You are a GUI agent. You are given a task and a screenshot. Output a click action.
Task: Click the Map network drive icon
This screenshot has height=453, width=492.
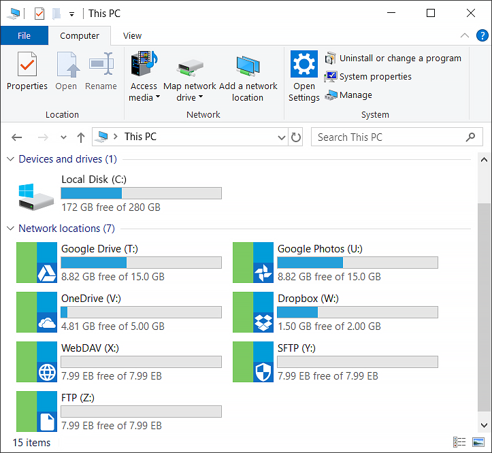[x=190, y=67]
